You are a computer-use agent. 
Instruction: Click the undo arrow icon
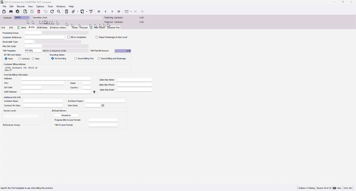[45, 12]
